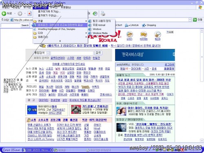
Task: Click 야후를 시작페이지로 만드세요 link
Action: pyautogui.click(x=69, y=64)
